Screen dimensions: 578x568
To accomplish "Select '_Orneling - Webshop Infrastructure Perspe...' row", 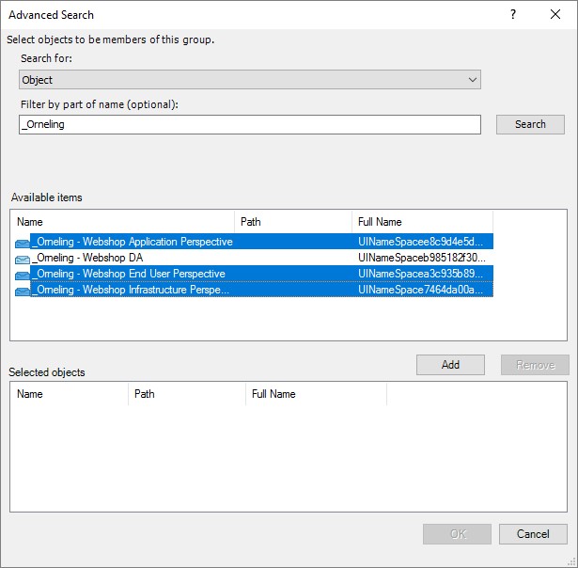I will pos(254,290).
